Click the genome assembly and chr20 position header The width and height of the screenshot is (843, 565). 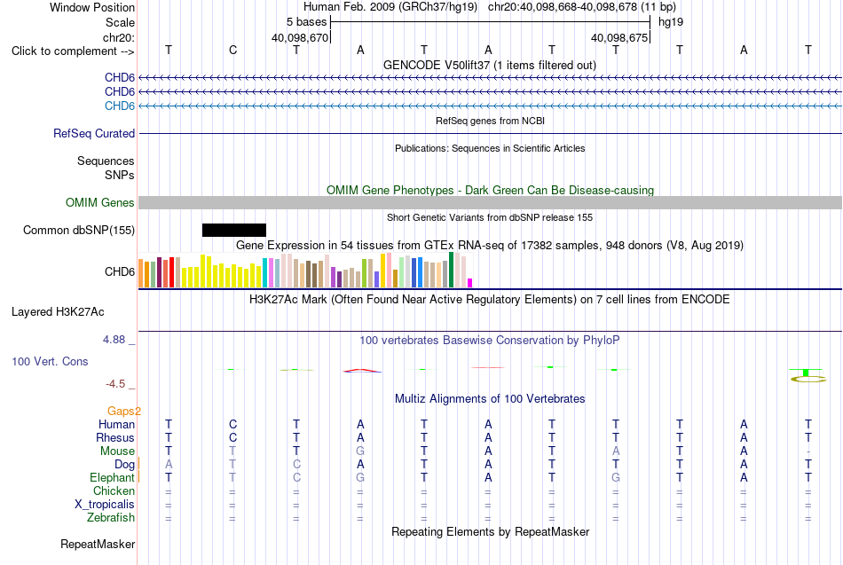(x=490, y=7)
